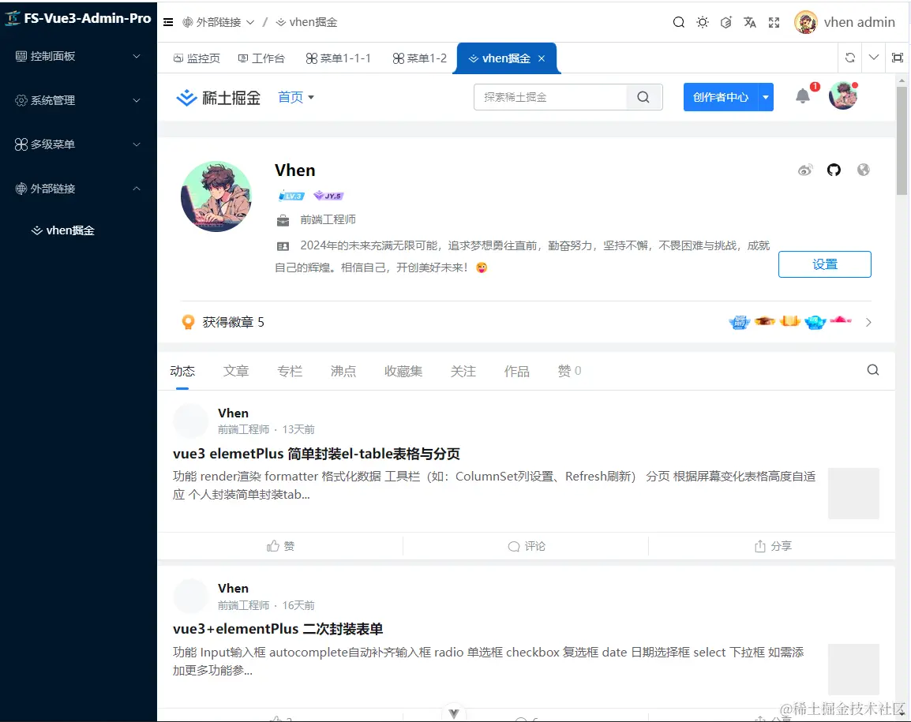Click the el-table article cover thumbnail

pyautogui.click(x=853, y=493)
